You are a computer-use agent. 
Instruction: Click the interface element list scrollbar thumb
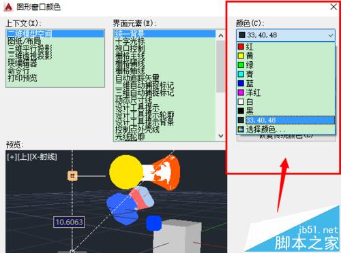click(220, 67)
